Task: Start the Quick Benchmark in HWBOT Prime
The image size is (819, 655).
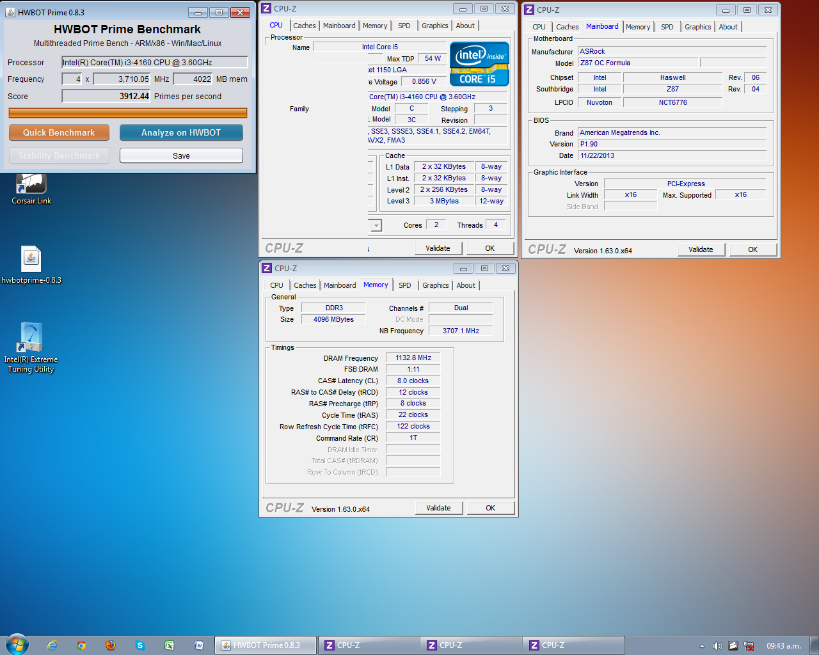Action: point(59,132)
